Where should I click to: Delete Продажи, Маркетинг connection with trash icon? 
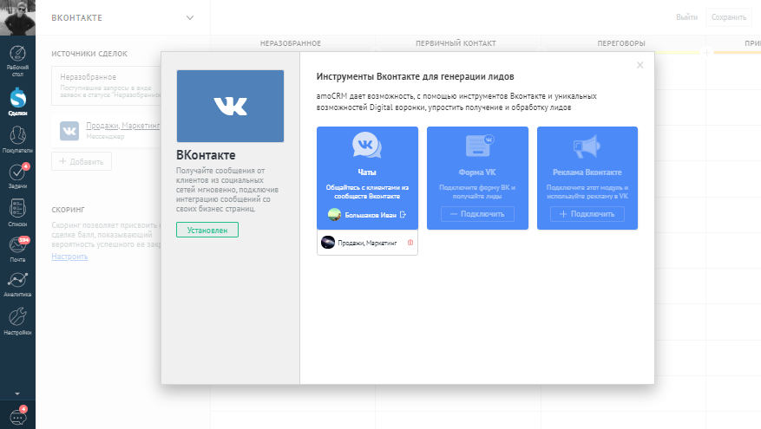point(410,244)
